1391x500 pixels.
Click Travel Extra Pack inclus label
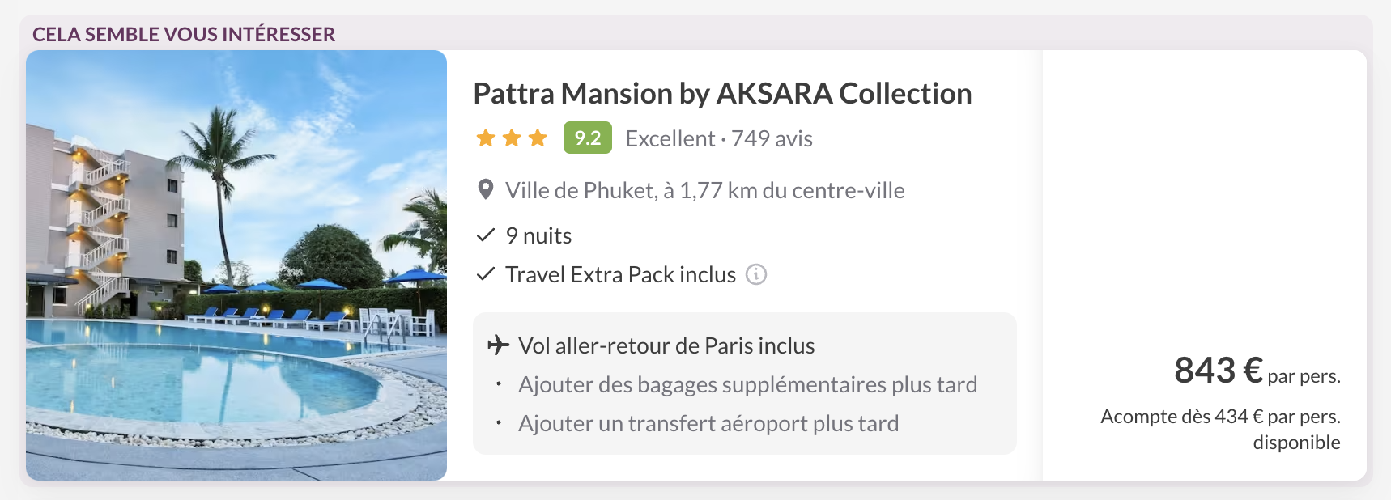(620, 275)
